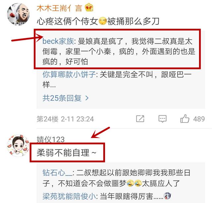Open 婧仪123's cartoon avatar
The height and width of the screenshot is (203, 212).
pos(18,146)
